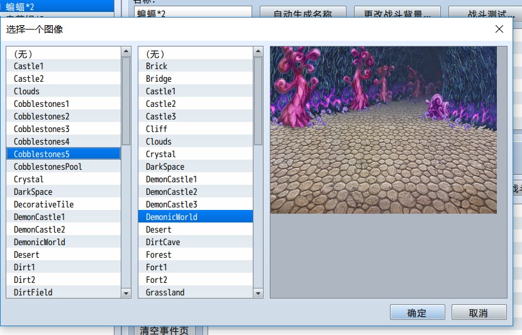This screenshot has height=335, width=522.
Task: Choose Dirt2 in the left list
Action: pos(64,280)
